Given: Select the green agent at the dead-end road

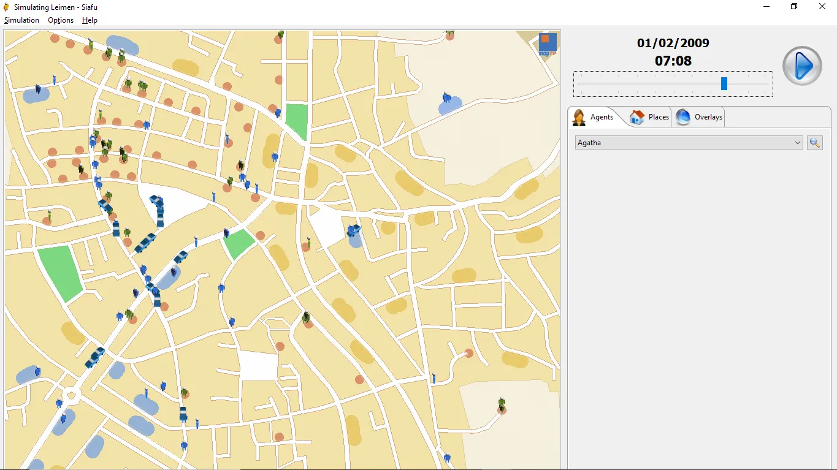Looking at the screenshot, I should pyautogui.click(x=502, y=404).
